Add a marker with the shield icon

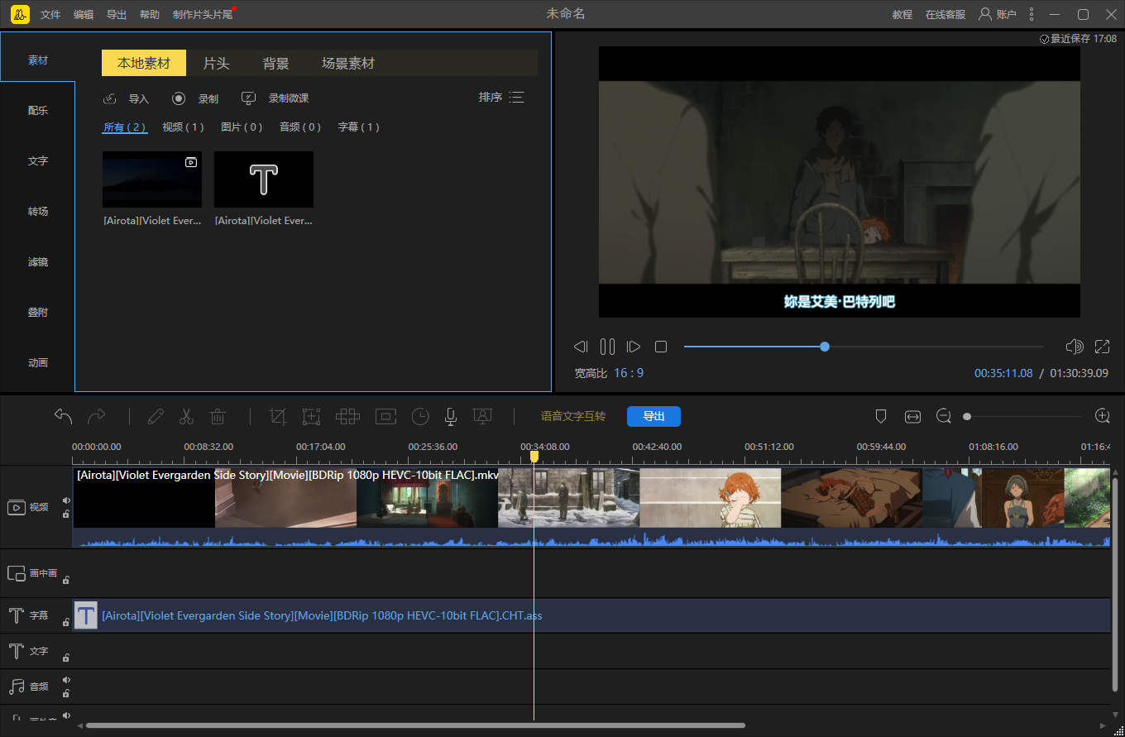click(x=881, y=416)
